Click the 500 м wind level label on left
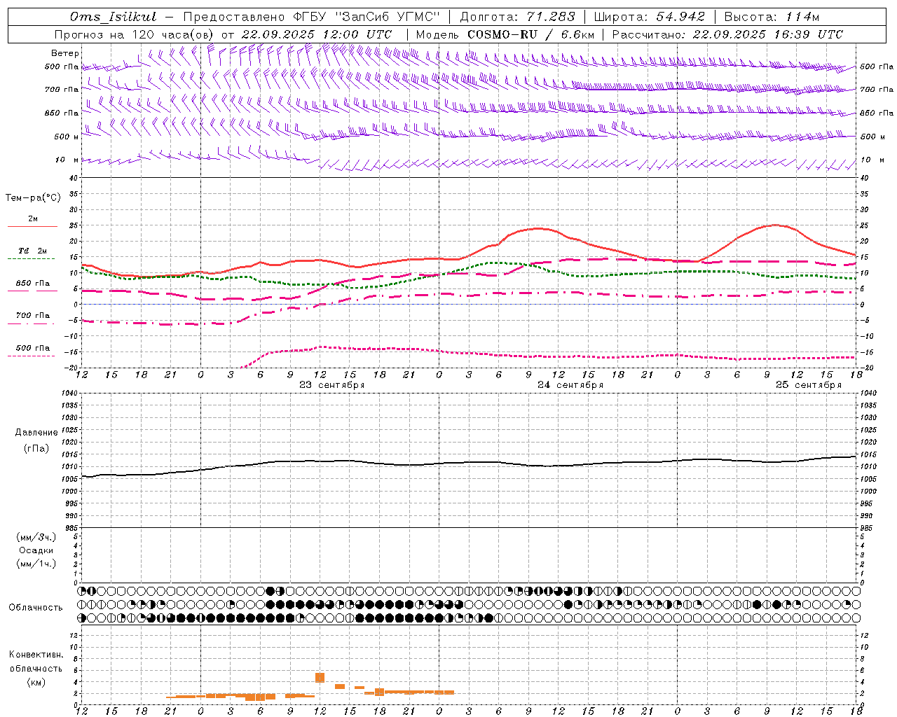 pos(67,137)
